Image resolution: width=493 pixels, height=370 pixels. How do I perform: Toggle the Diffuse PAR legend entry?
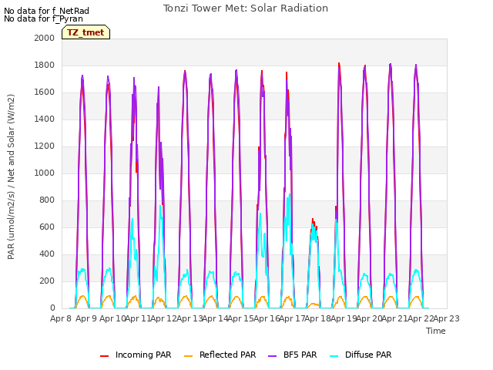point(361,355)
